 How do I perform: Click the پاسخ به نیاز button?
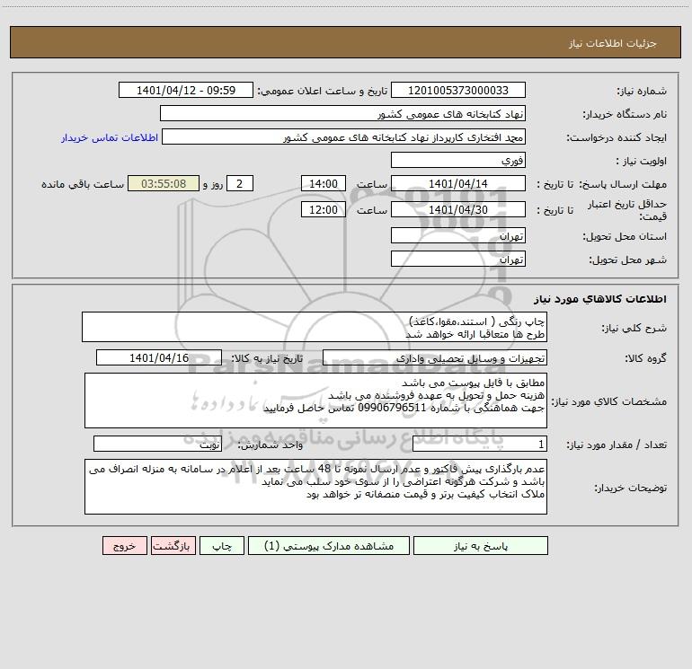481,546
